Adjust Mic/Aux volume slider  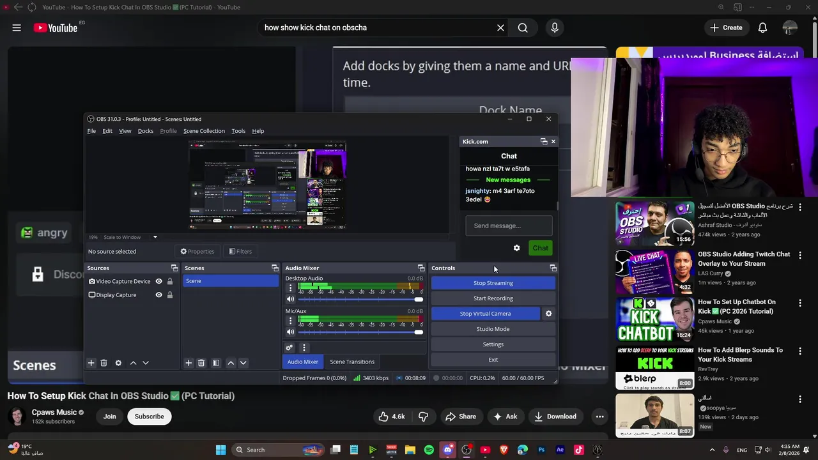[360, 332]
